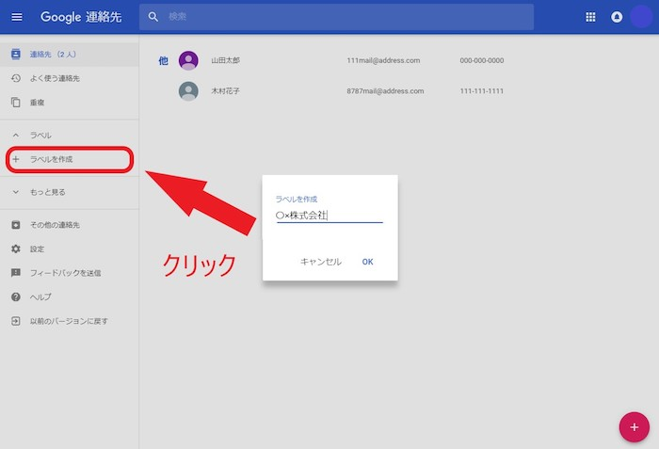Open the account profile avatar
Viewport: 659px width, 449px height.
click(641, 17)
